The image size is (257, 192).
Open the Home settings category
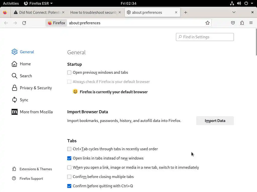point(25,64)
